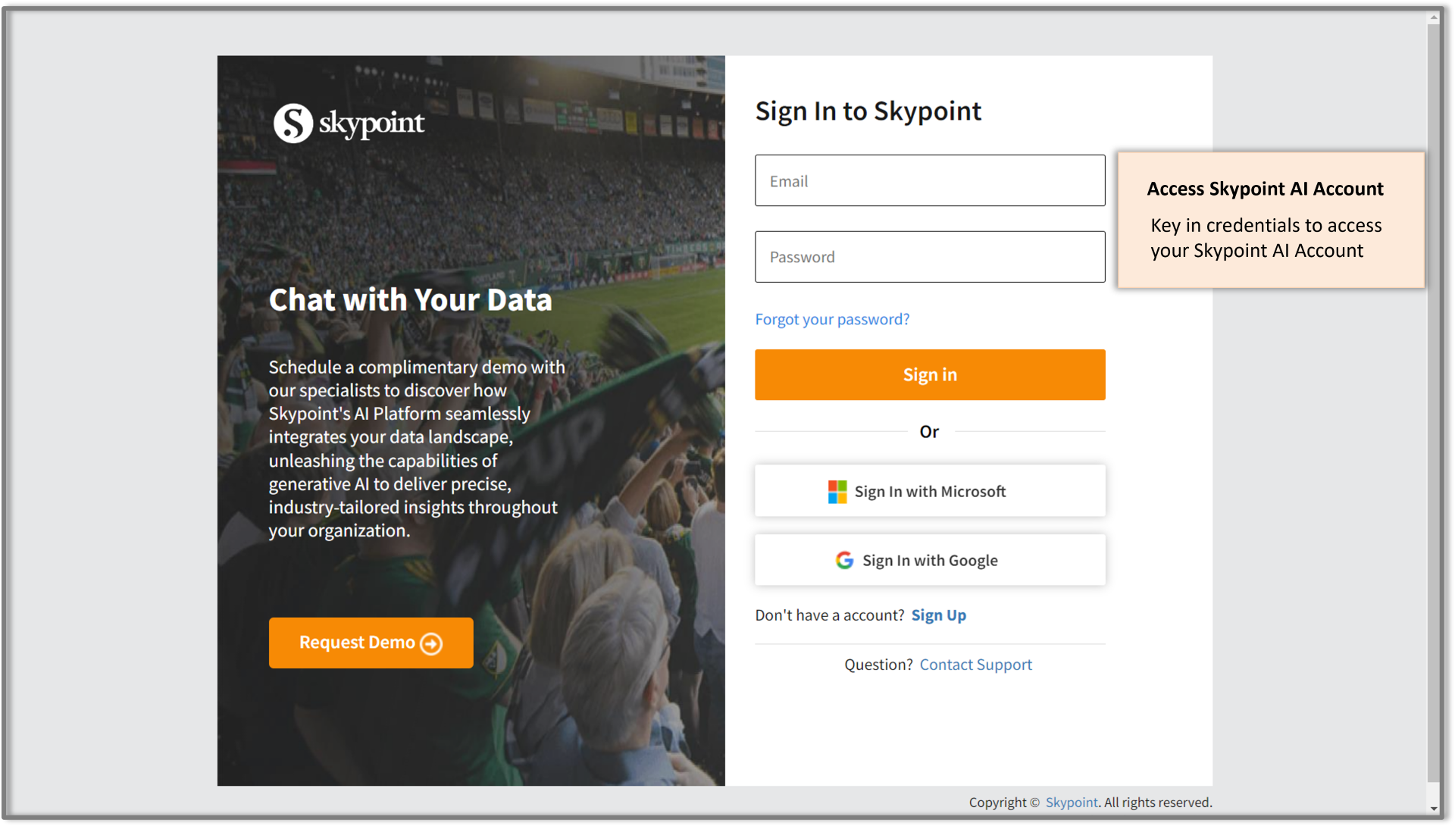Click the Google G logo icon
This screenshot has height=826, width=1455.
click(x=844, y=561)
